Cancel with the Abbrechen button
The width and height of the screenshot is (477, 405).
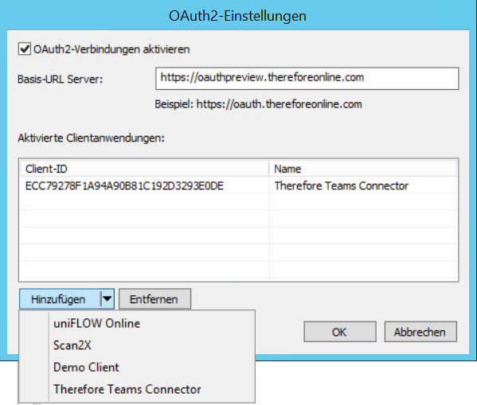point(420,332)
